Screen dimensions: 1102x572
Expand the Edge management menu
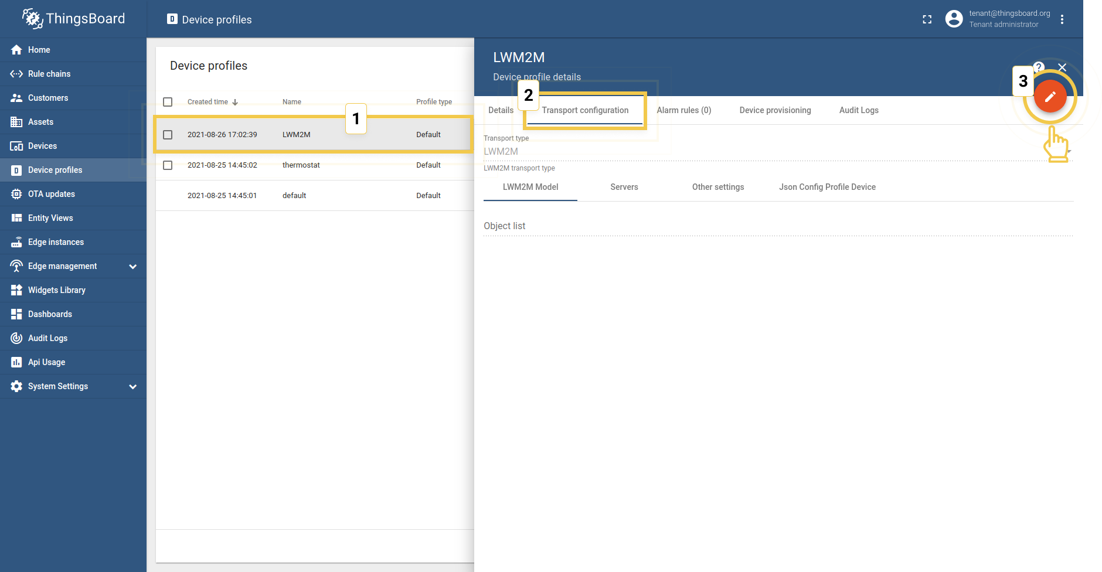click(x=132, y=267)
